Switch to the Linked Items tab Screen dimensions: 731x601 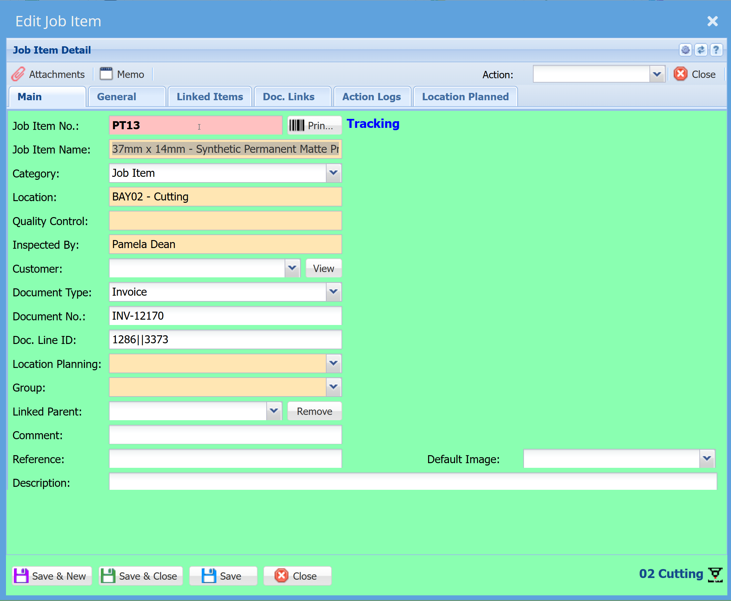(x=210, y=97)
